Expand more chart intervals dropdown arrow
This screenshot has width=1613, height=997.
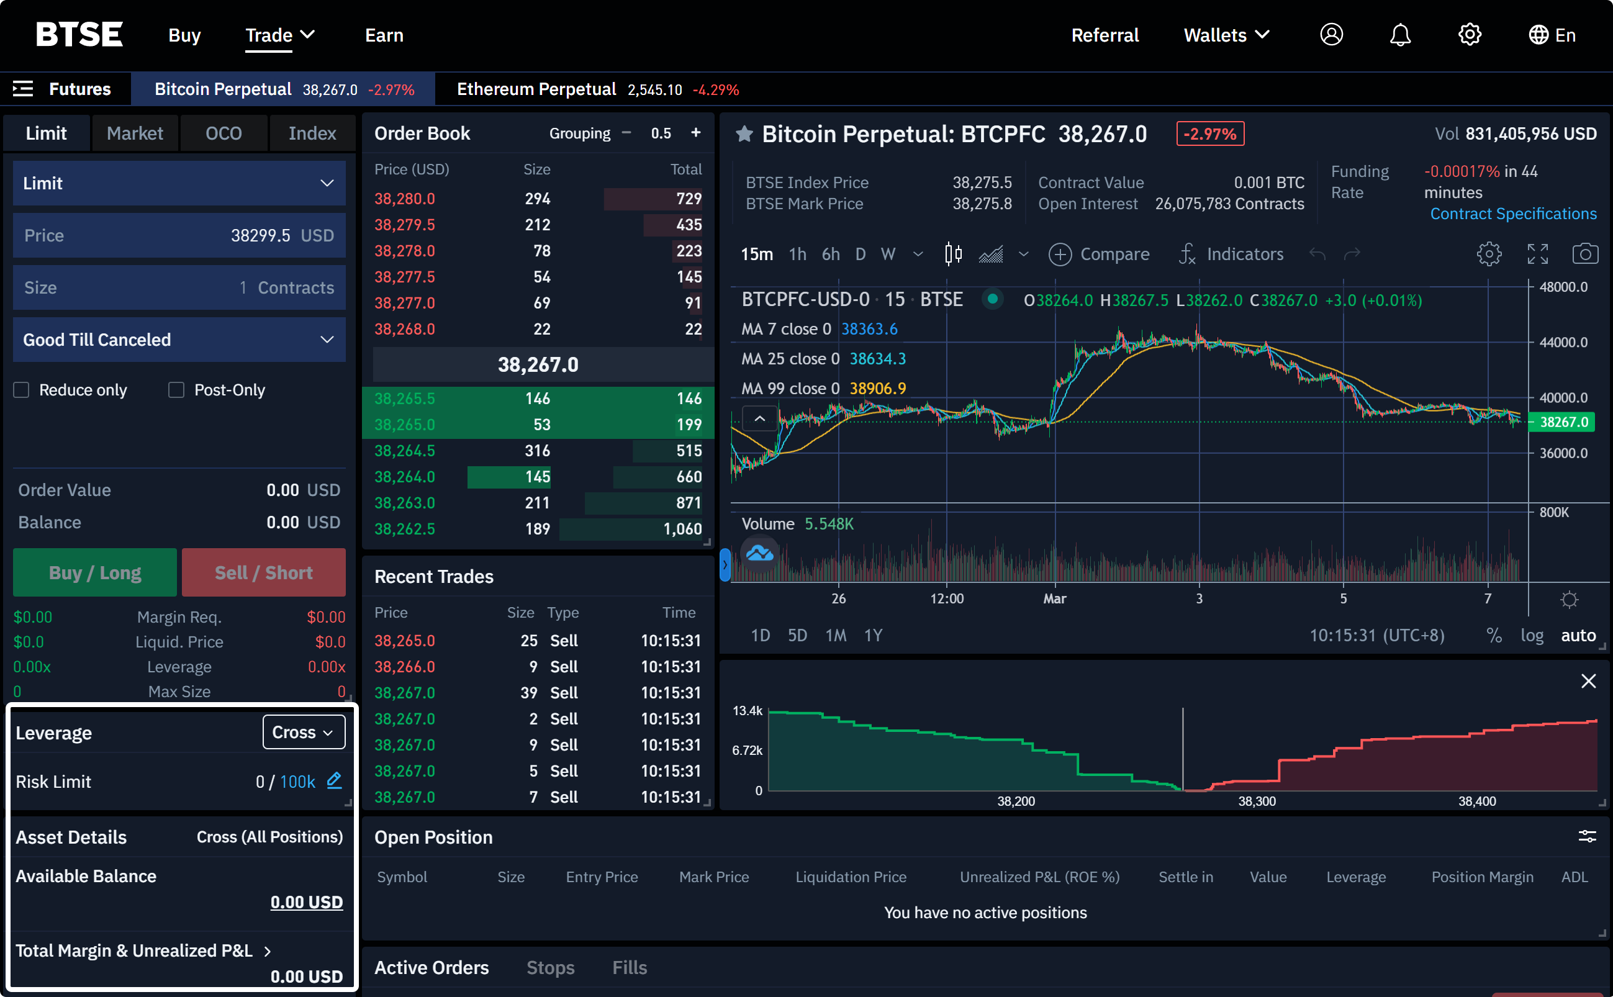(x=918, y=254)
